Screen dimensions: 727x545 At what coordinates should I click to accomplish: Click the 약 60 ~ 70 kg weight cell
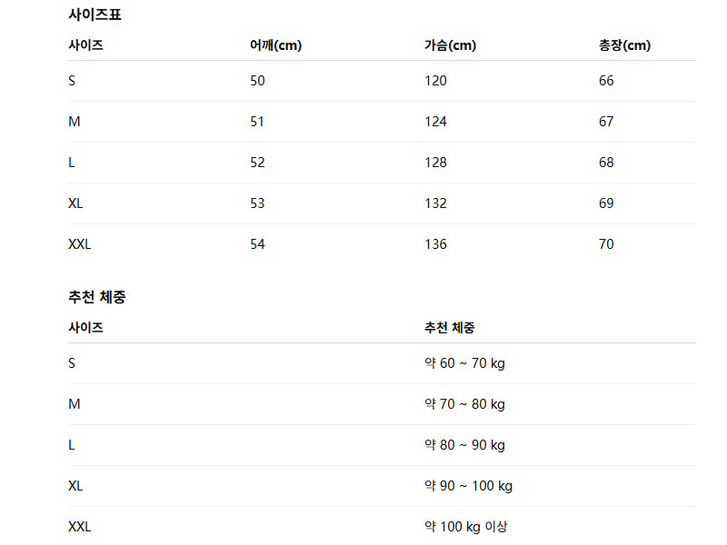pyautogui.click(x=464, y=363)
